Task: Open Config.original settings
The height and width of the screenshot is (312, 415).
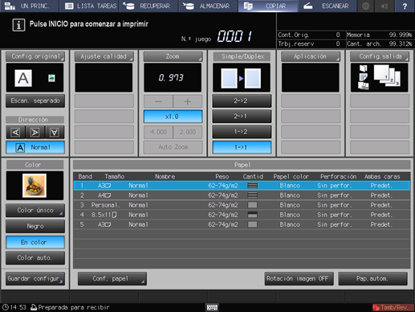Action: pos(35,56)
